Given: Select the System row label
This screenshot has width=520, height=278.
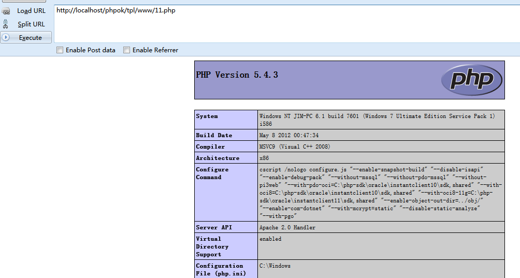Looking at the screenshot, I should tap(207, 116).
